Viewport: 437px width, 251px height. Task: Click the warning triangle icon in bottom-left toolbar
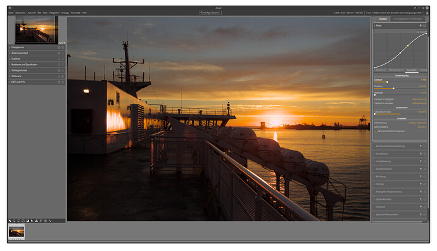tap(36, 221)
